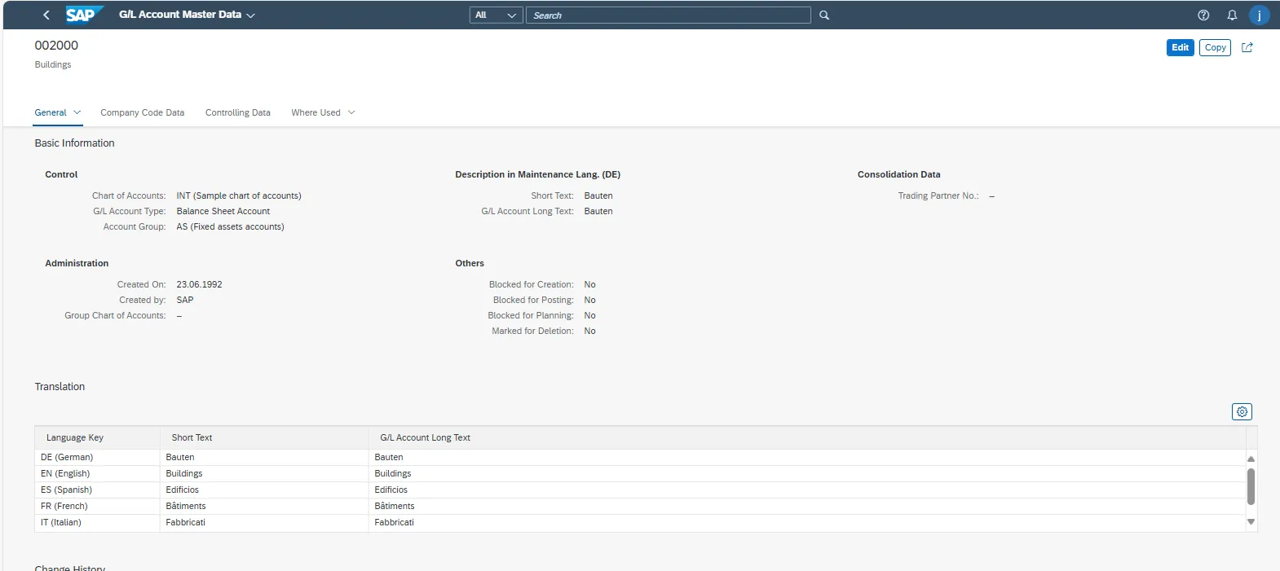Switch to Company Code Data tab
Screen dimensions: 1280x571
click(142, 112)
